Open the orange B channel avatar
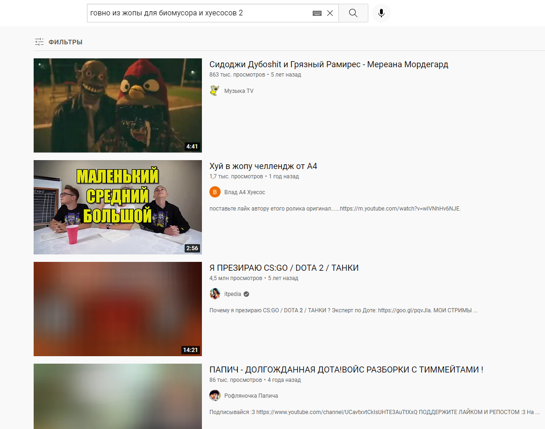 pos(215,192)
